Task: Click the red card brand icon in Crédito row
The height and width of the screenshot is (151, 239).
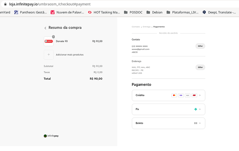Action: click(194, 95)
